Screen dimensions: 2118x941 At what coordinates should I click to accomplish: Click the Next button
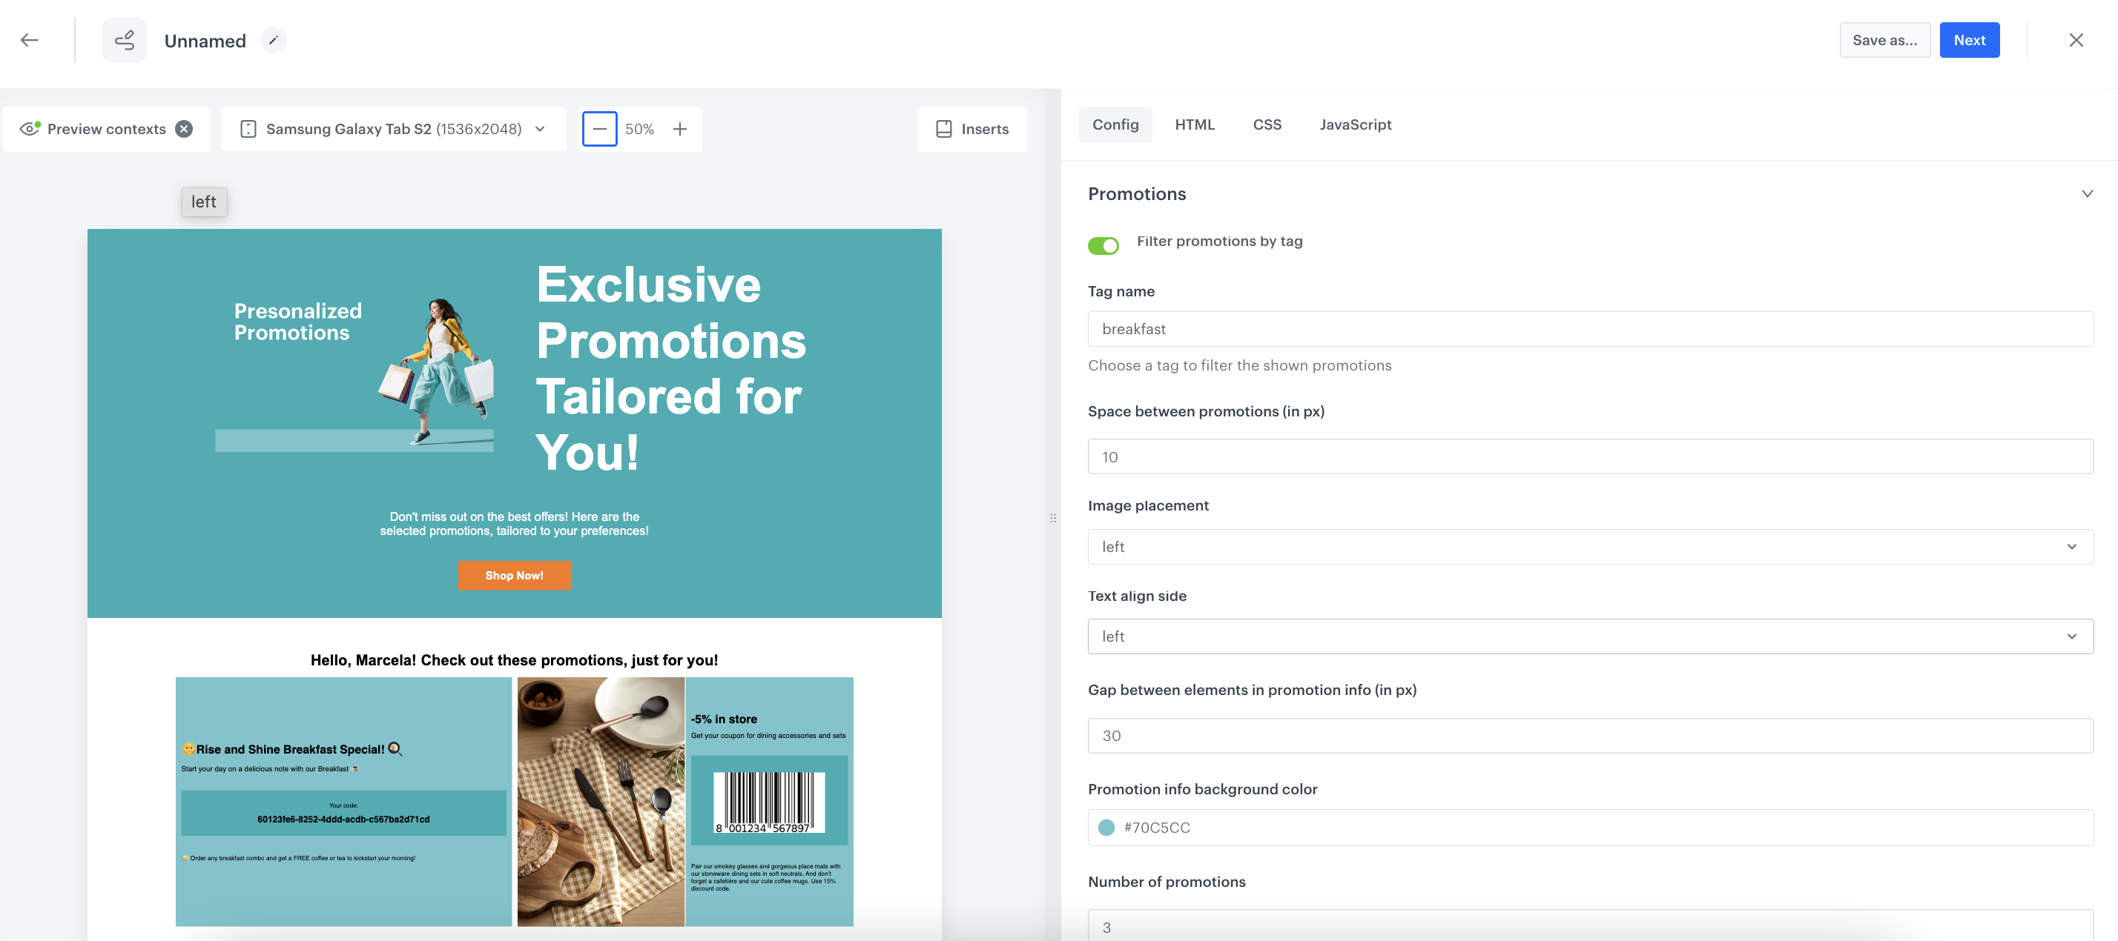1970,39
